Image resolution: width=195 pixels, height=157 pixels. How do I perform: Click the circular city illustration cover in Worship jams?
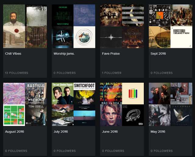tap(84, 37)
